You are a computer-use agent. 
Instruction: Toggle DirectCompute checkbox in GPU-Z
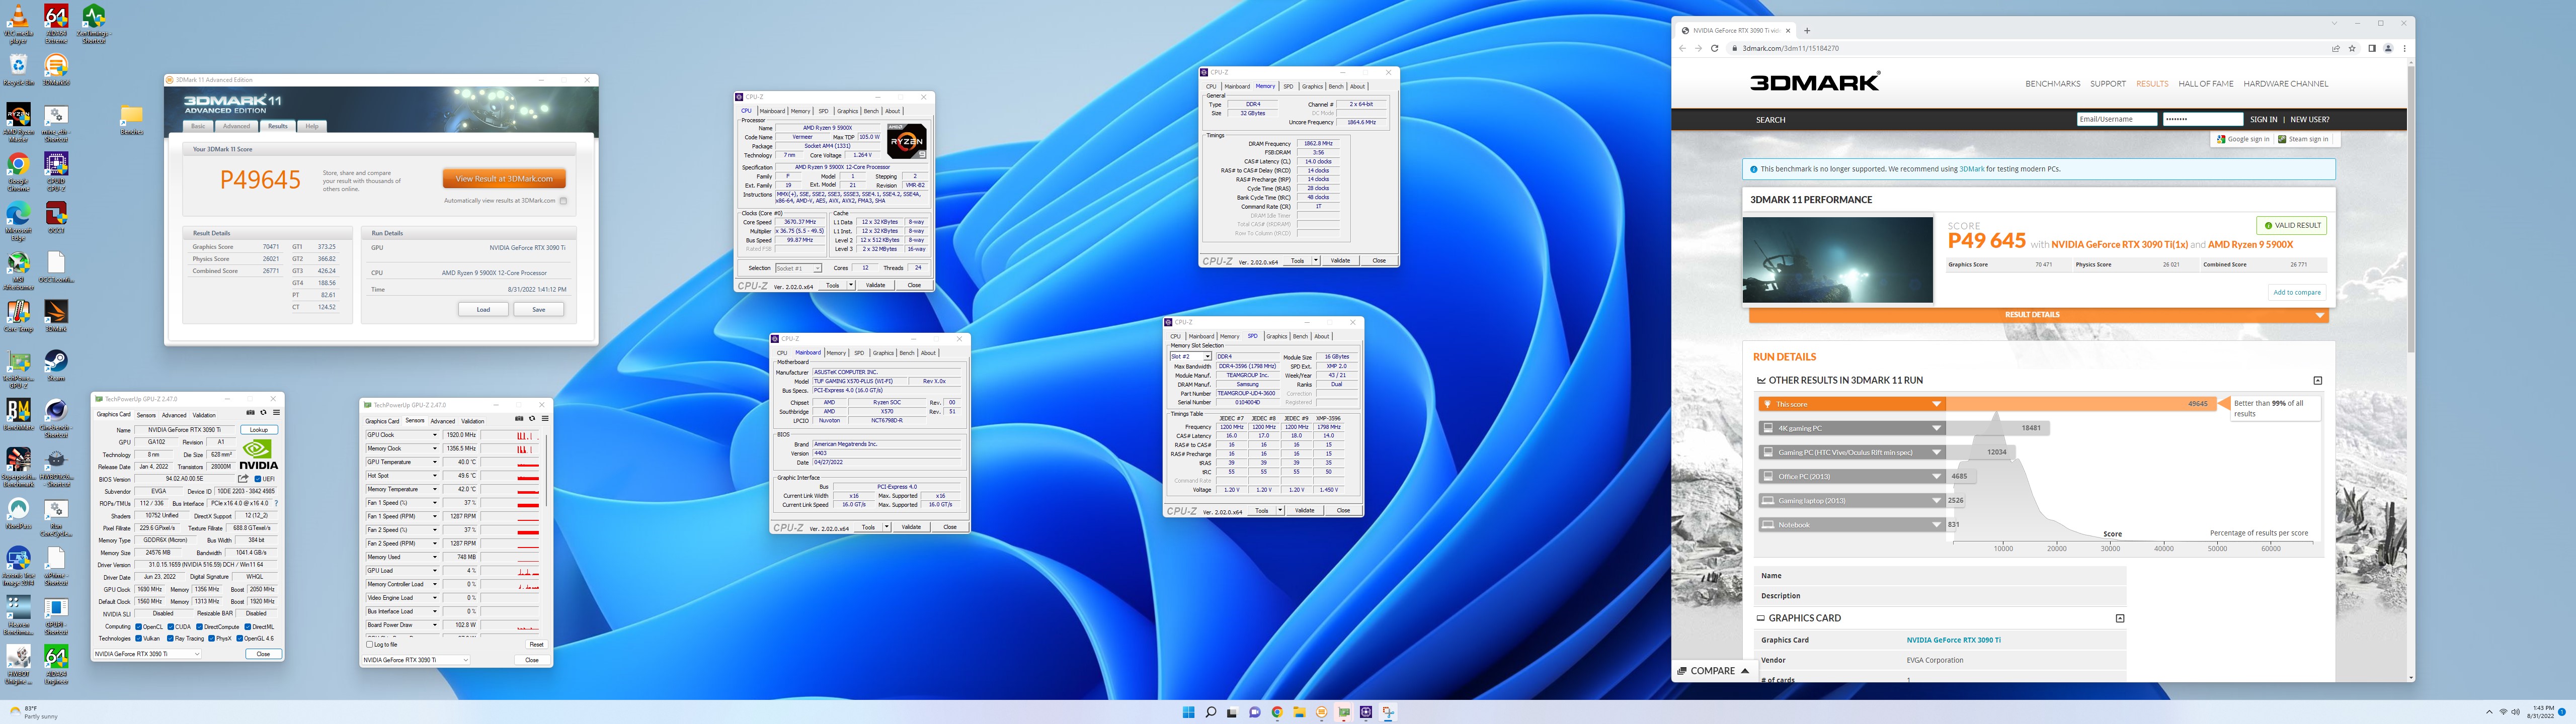[200, 627]
